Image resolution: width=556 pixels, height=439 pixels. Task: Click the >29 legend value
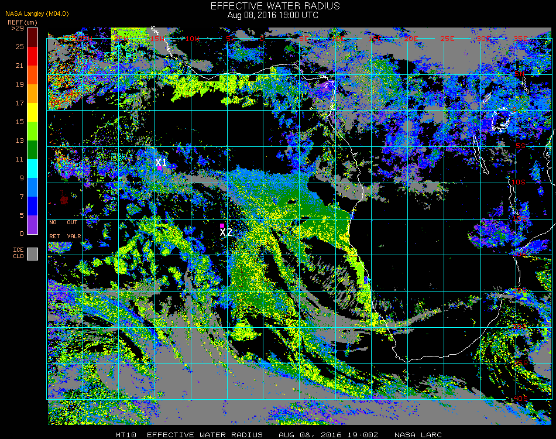(18, 28)
